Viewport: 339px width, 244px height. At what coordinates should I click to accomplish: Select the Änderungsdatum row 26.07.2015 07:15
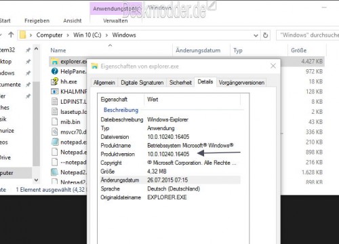169,180
